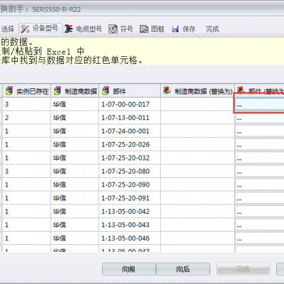Open ellipsis browse for part 1-07-13-00-011

pos(239,118)
